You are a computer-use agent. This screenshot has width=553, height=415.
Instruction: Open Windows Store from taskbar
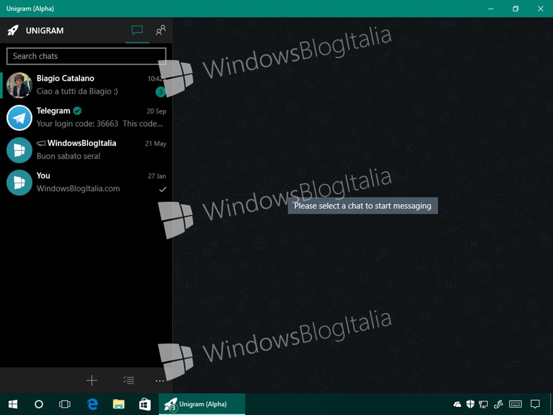145,405
